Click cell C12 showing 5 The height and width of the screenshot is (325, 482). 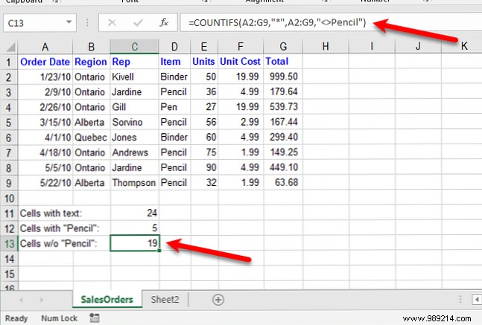click(135, 228)
